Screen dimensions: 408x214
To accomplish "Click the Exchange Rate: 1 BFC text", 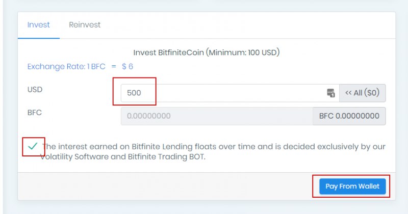I will (x=66, y=67).
